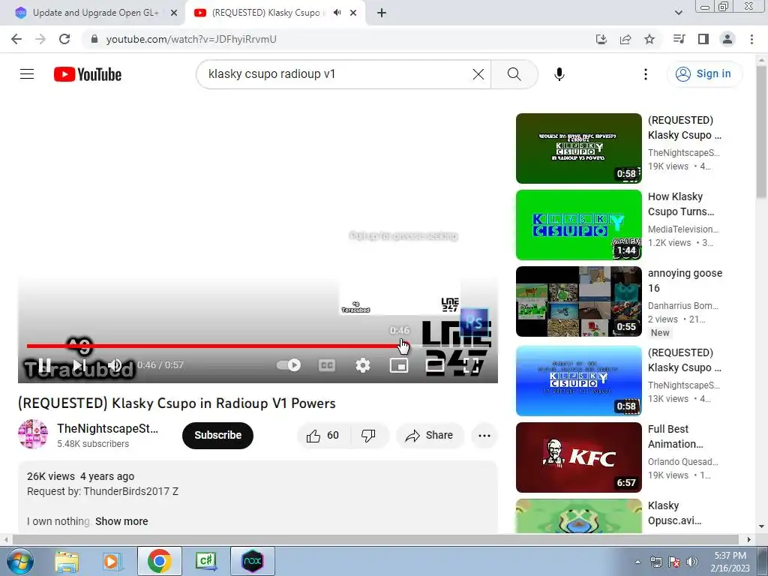Reload the page
The width and height of the screenshot is (768, 576).
(x=64, y=39)
